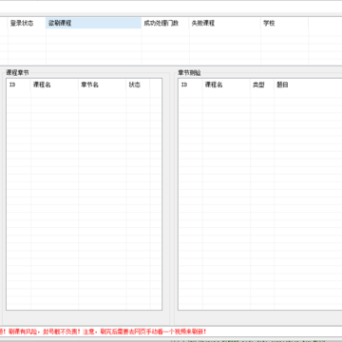Click the 章节名 column header
342x342 pixels.
point(102,85)
